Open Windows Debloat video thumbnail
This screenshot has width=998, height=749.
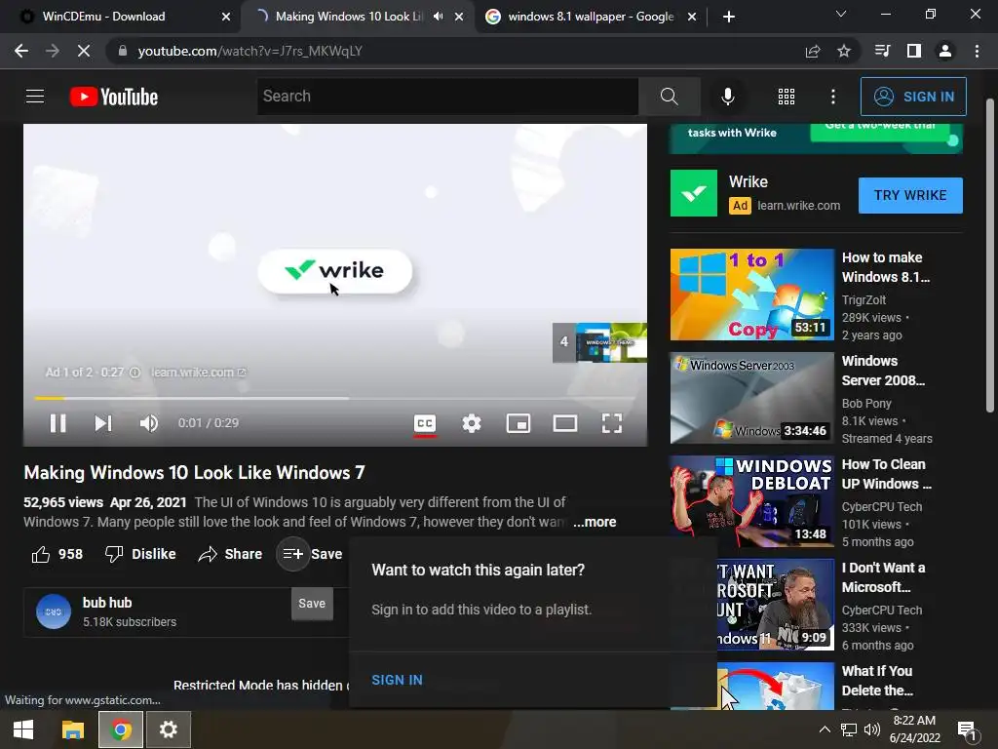point(751,500)
